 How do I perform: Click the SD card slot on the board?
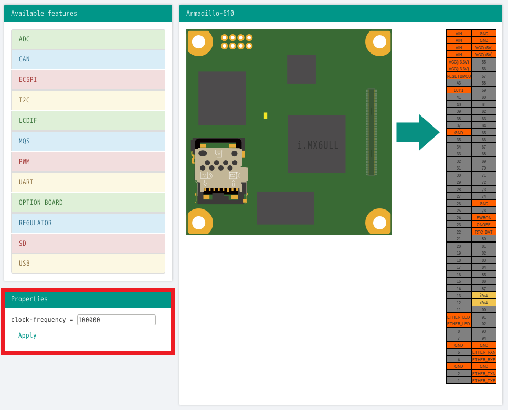219,171
